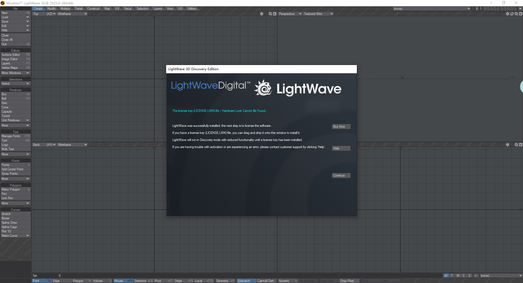The image size is (523, 283).
Task: Open the Create tab
Action: 38,9
